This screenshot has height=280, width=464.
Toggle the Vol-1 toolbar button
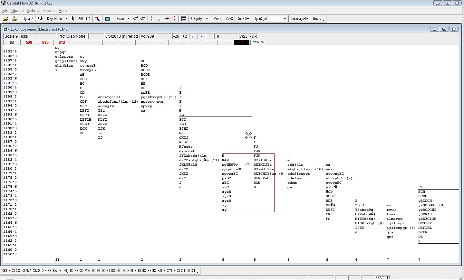point(217,19)
